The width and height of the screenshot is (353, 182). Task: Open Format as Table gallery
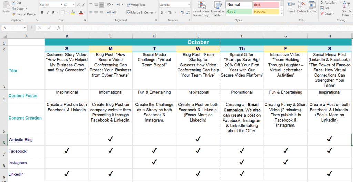(x=218, y=9)
